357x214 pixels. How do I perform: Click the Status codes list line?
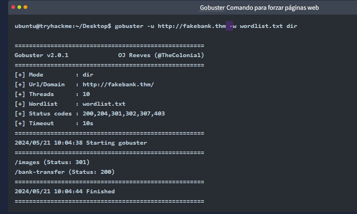coord(89,113)
